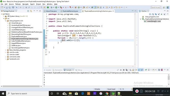Click the New Java Class green C icon
Image resolution: width=170 pixels, height=96 pixels.
tap(79, 7)
